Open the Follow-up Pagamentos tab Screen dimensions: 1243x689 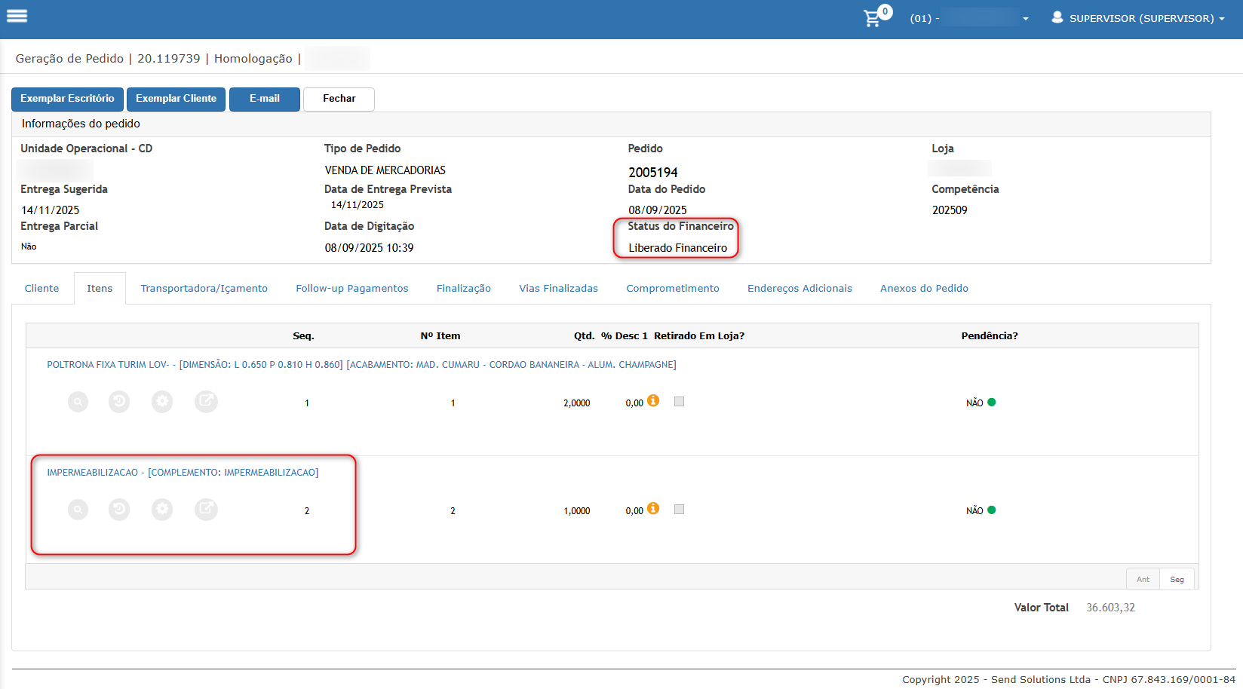[351, 289]
